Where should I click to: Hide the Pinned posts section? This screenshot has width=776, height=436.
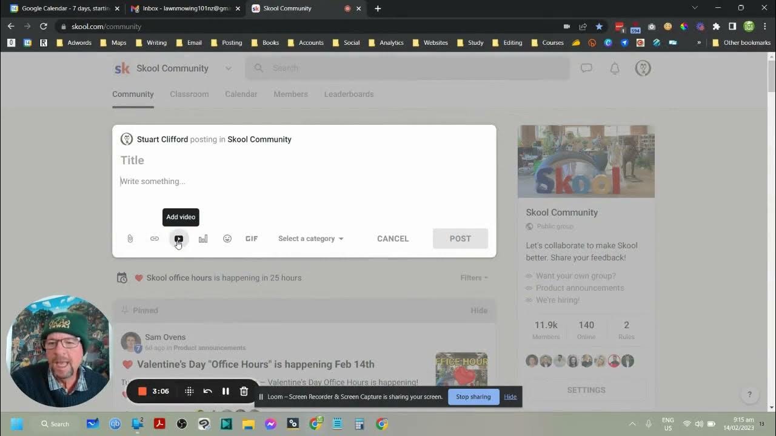tap(479, 310)
